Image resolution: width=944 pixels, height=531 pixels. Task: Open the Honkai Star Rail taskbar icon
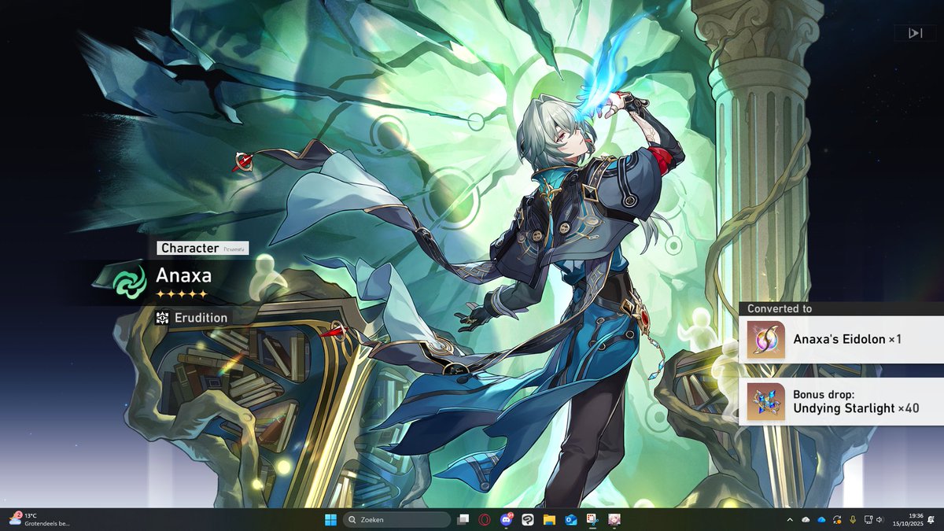click(614, 519)
